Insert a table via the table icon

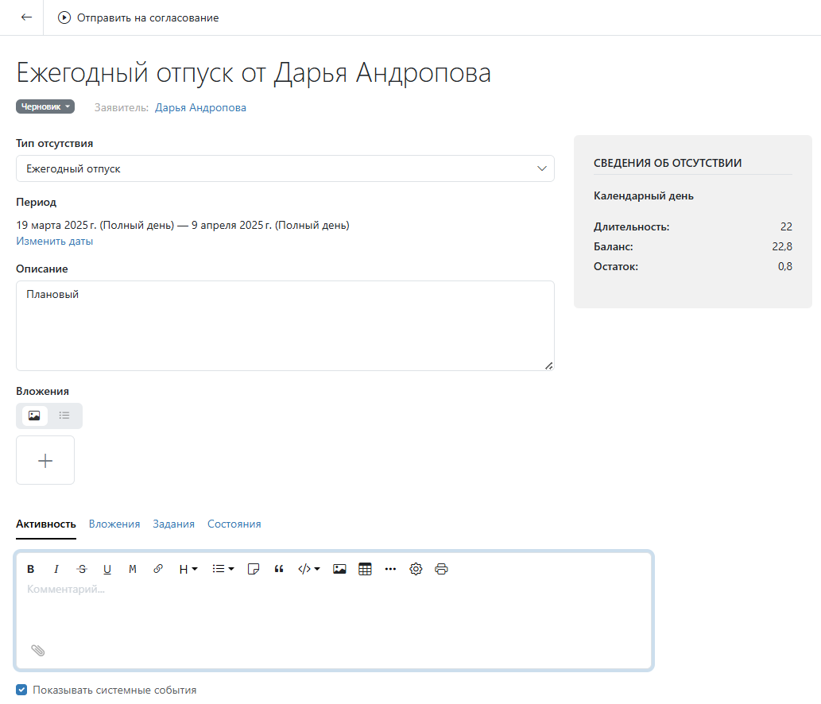tap(365, 569)
